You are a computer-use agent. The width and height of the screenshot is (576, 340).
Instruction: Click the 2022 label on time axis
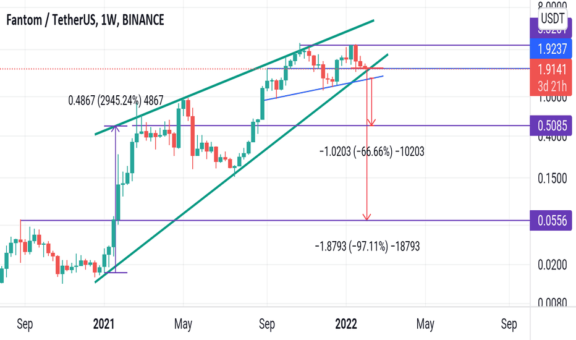click(346, 324)
